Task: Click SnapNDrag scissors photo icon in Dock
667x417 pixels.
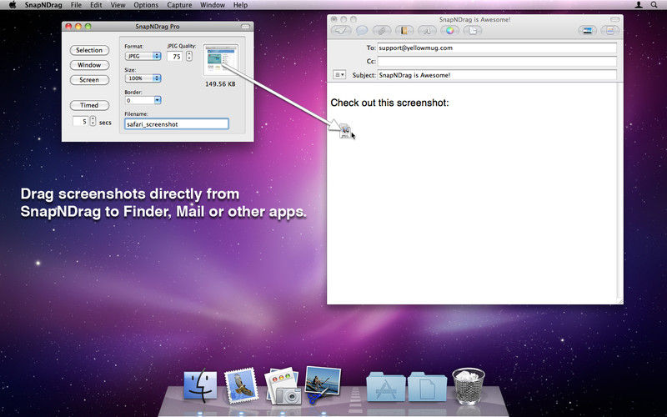Action: [x=323, y=384]
